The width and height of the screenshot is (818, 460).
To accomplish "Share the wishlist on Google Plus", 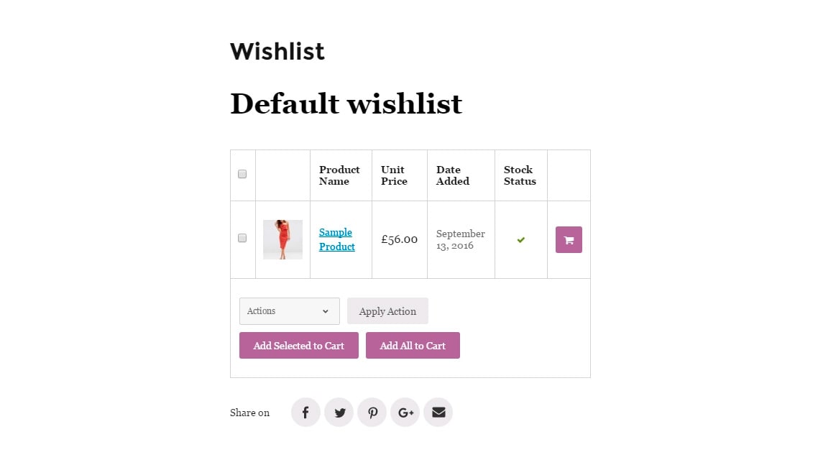I will 405,413.
